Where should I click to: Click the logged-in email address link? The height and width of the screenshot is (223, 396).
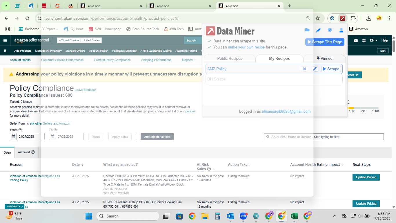(286, 111)
